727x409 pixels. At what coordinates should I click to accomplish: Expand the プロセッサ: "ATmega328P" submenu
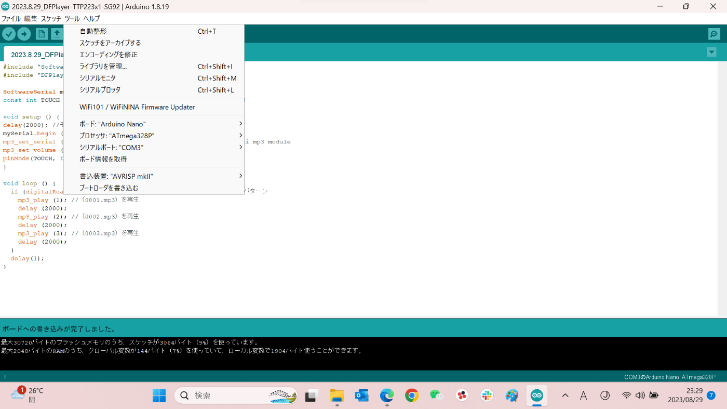pos(154,136)
